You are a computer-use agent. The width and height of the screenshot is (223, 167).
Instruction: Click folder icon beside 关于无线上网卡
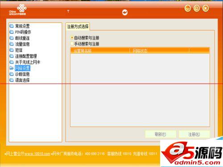[12, 62]
